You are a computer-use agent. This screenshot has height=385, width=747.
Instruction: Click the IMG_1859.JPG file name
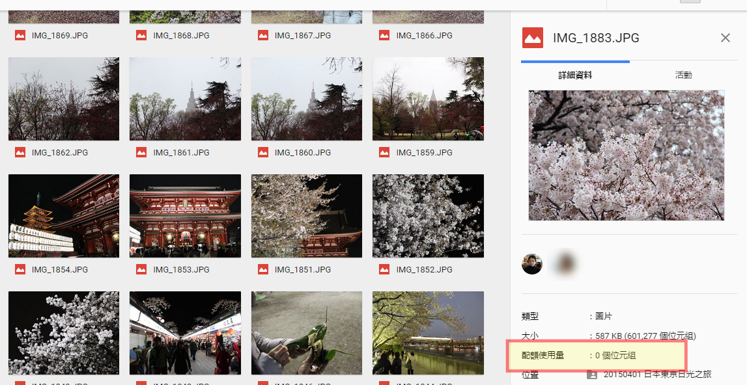[424, 152]
